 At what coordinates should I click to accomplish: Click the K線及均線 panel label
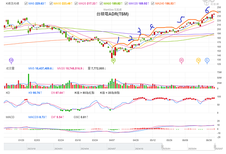[12, 3]
